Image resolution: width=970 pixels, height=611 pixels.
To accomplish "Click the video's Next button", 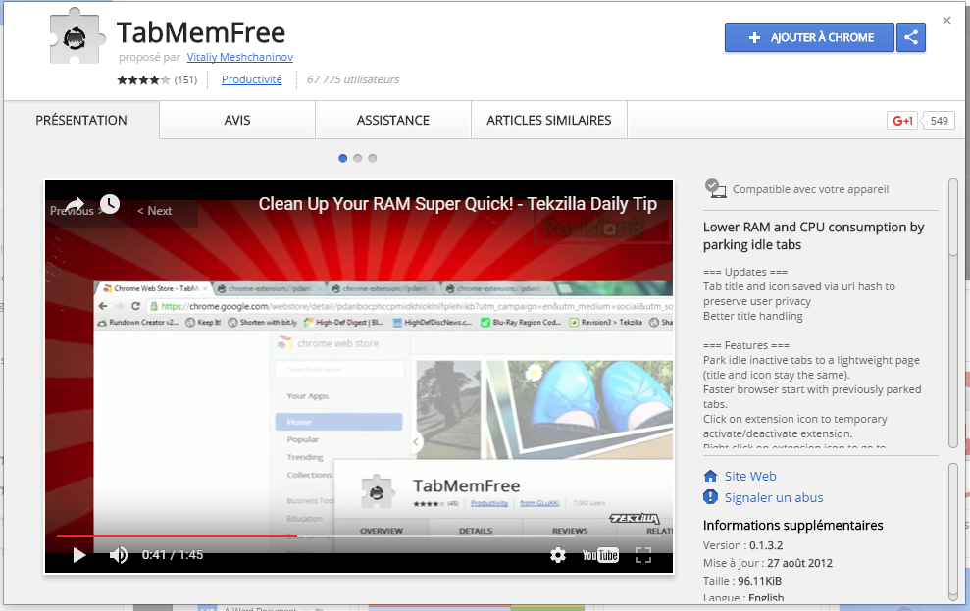I will click(154, 211).
